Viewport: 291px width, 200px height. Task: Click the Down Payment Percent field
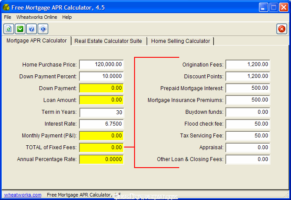pyautogui.click(x=101, y=76)
